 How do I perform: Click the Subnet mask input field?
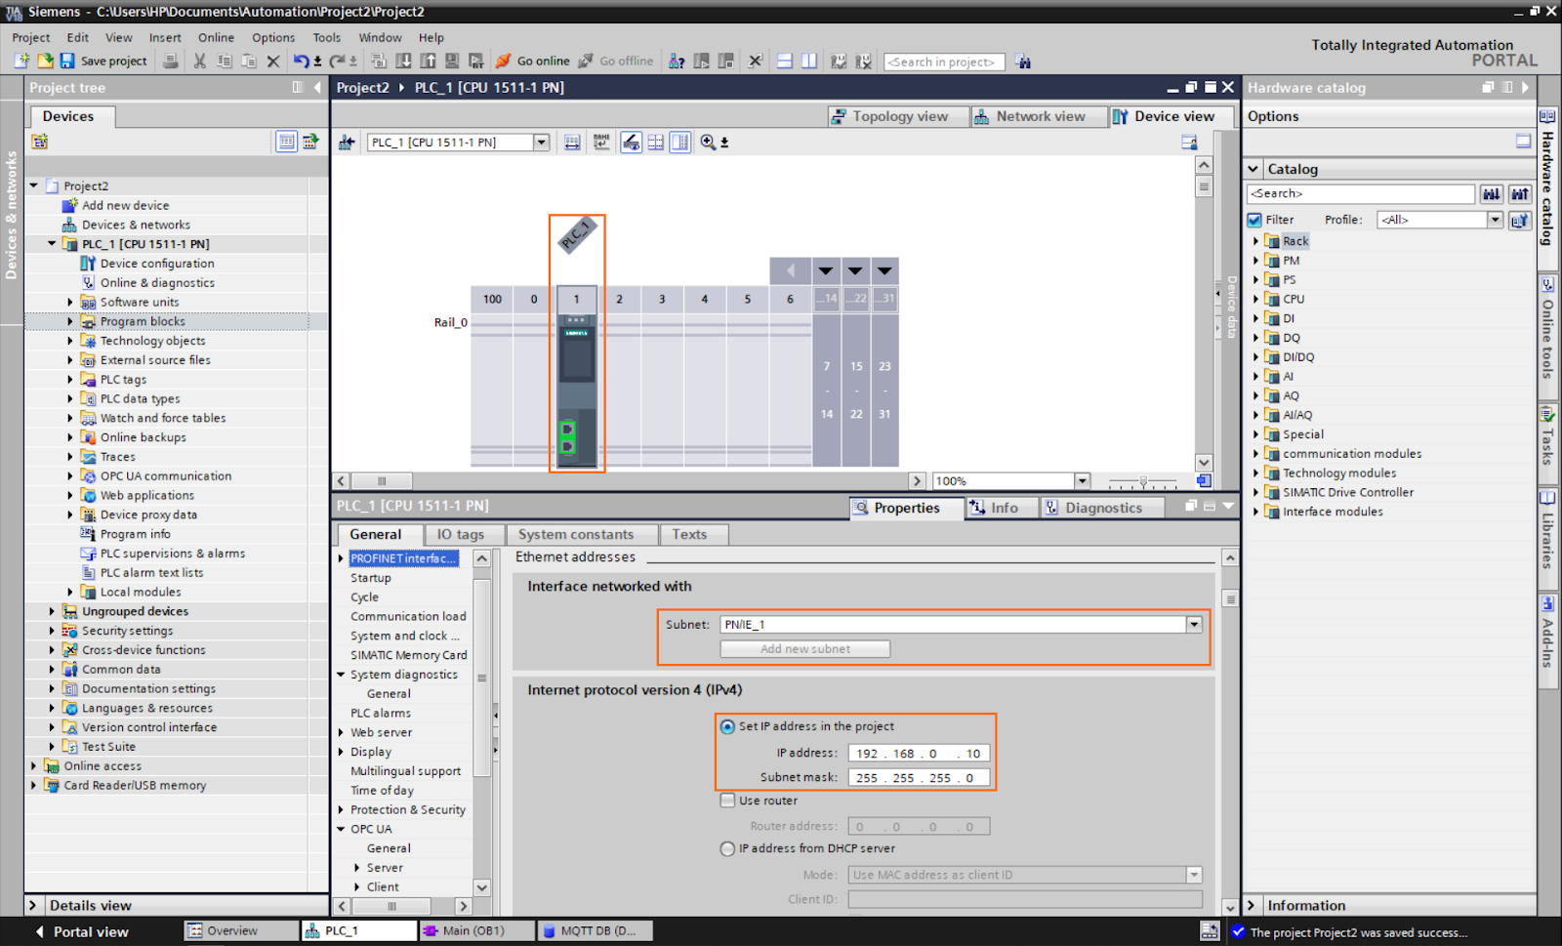click(919, 778)
